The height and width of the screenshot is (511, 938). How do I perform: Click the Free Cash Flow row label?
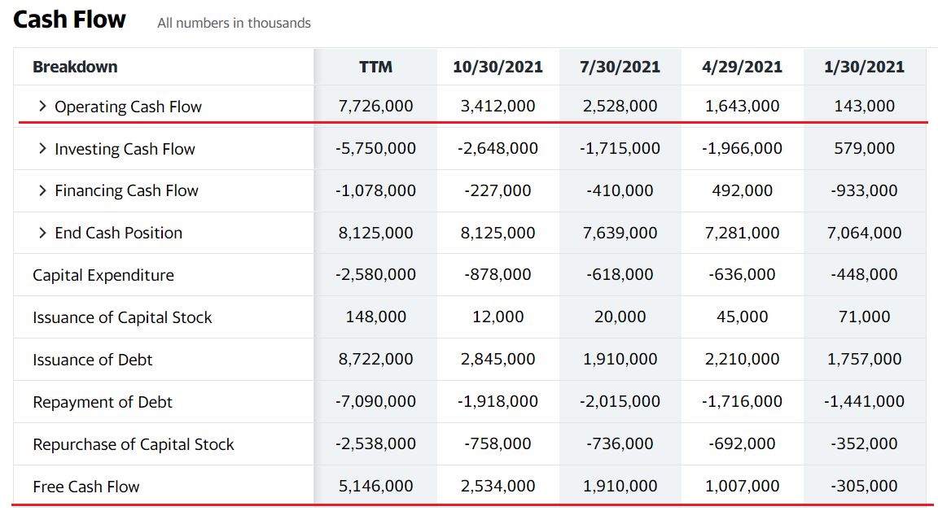85,487
